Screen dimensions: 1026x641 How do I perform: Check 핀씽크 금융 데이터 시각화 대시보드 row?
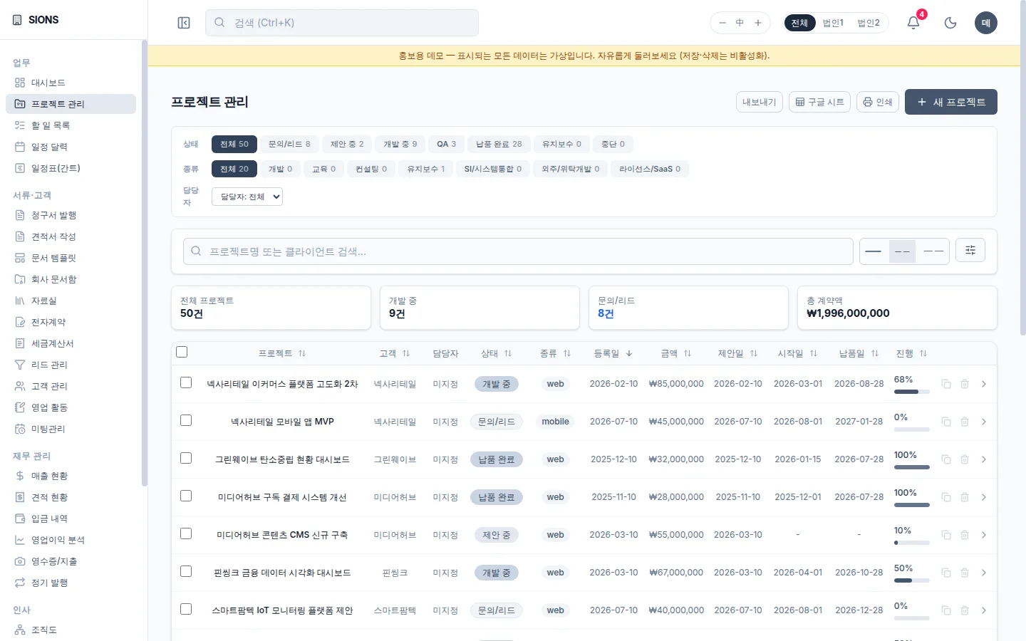pos(186,571)
